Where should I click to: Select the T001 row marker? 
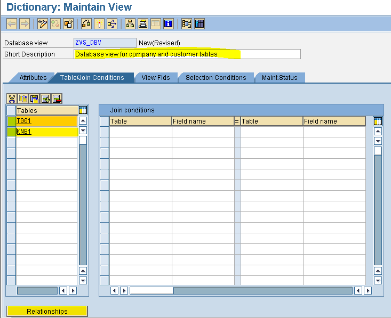click(x=11, y=121)
